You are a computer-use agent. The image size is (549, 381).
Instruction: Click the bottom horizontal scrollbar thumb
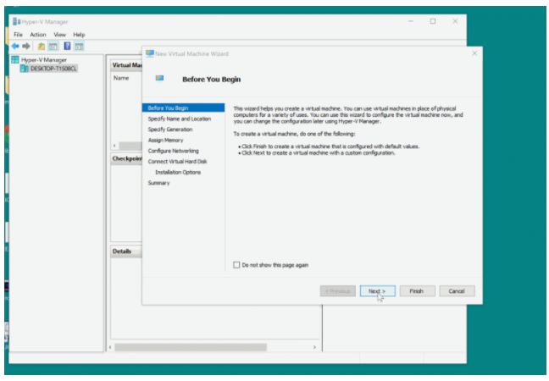click(191, 347)
